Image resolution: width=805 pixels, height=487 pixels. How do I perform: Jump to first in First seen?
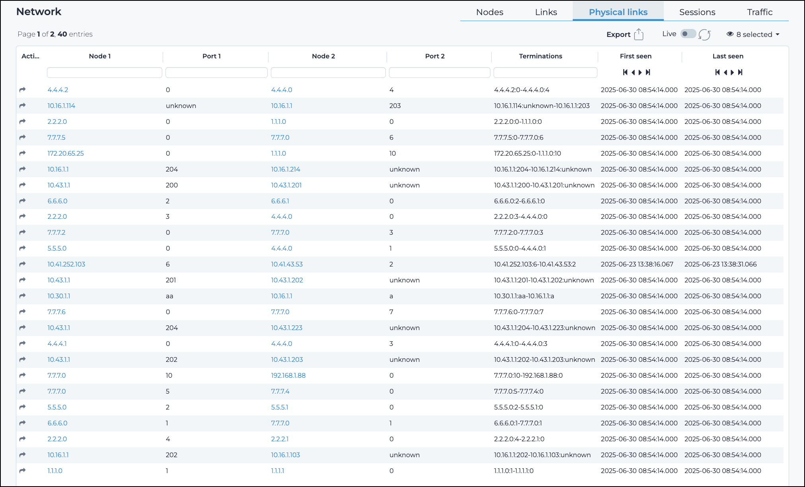point(625,72)
